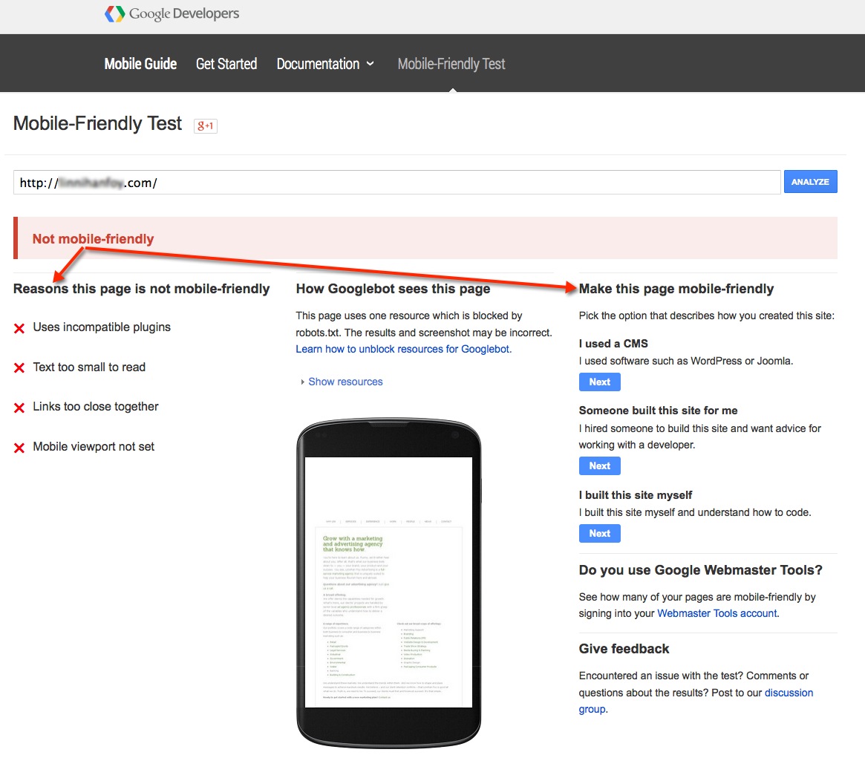Select the Mobile-Friendly Test tab

pos(451,64)
